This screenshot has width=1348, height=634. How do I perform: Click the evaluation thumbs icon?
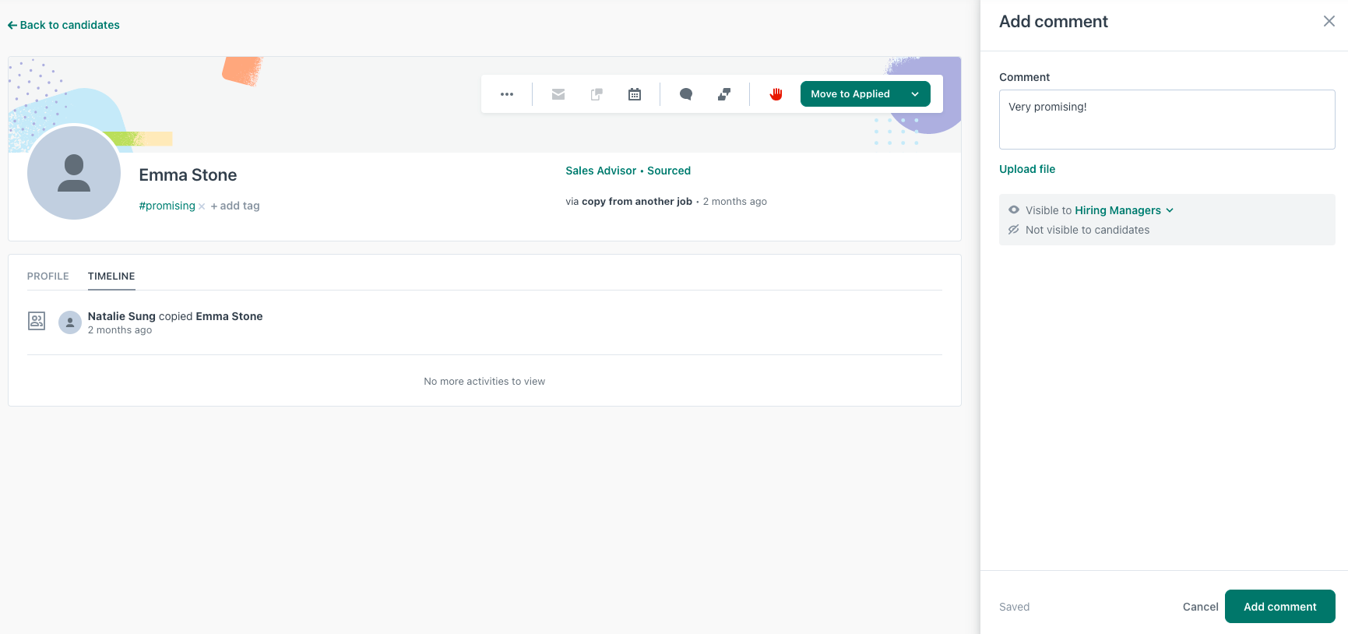(x=724, y=94)
